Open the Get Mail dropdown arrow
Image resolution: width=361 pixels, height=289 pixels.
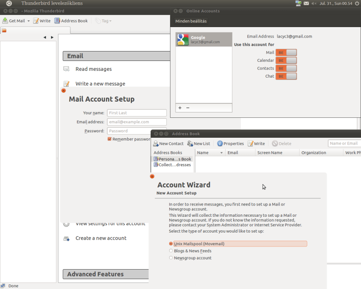pos(28,21)
